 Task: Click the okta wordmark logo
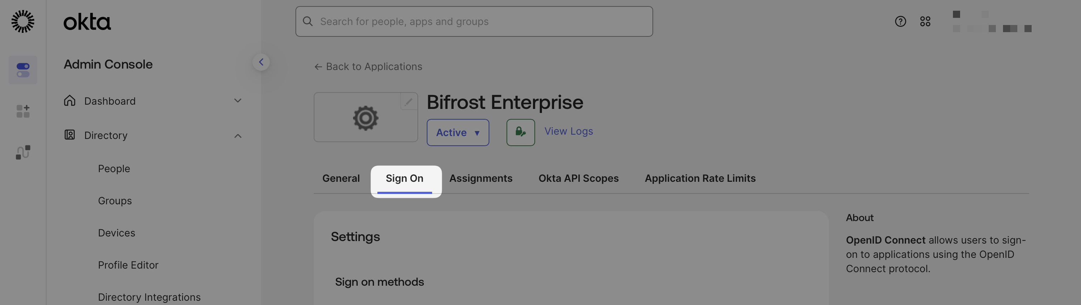[x=87, y=22]
